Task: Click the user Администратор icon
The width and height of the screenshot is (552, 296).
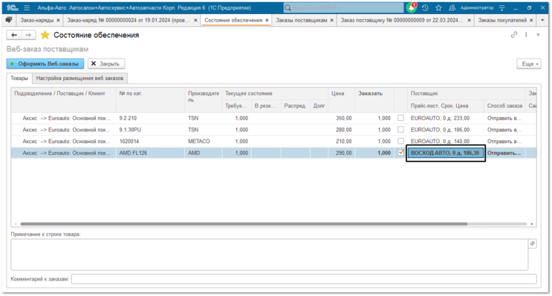Action: coord(452,7)
